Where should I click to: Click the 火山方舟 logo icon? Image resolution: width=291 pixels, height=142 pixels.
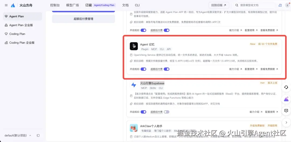(13, 5)
